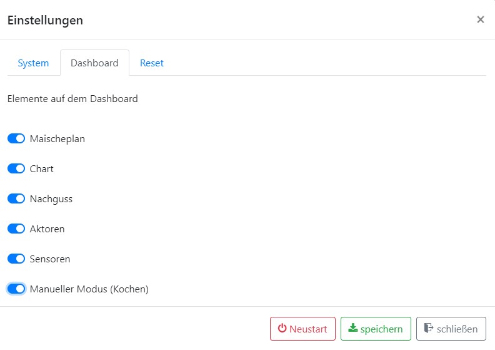Toggle the Maischeplan switch off
Viewport: 495px width, 350px height.
point(16,139)
